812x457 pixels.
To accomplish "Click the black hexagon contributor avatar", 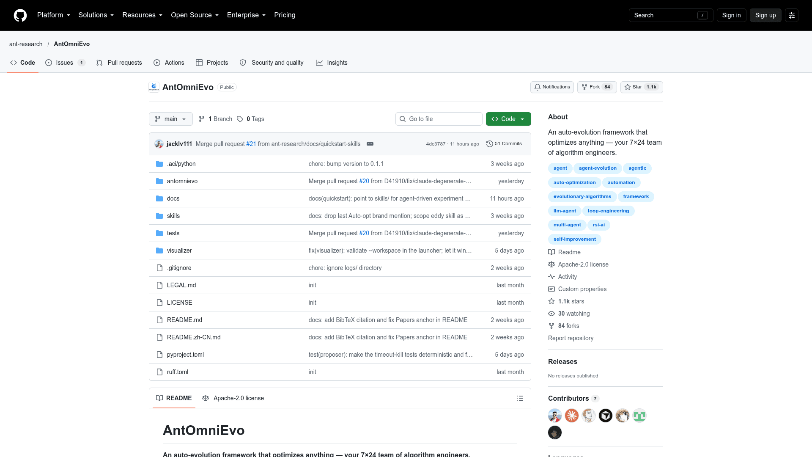I will coord(606,416).
